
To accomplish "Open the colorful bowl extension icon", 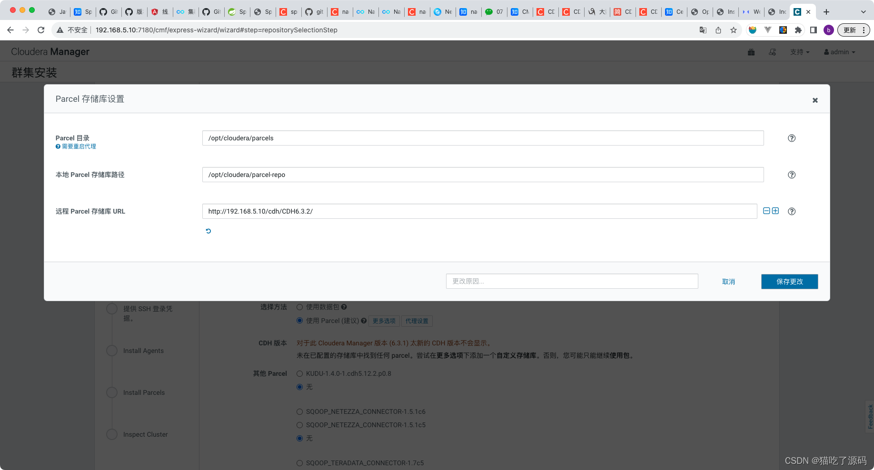I will 753,30.
